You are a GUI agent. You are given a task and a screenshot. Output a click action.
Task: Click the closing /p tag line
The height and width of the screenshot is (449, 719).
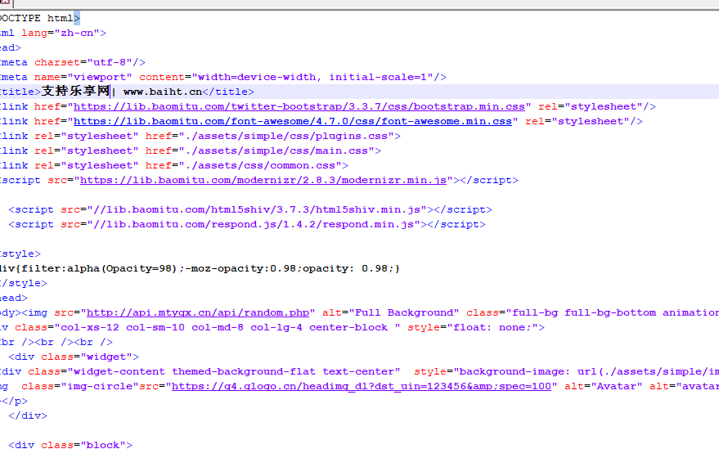(14, 401)
